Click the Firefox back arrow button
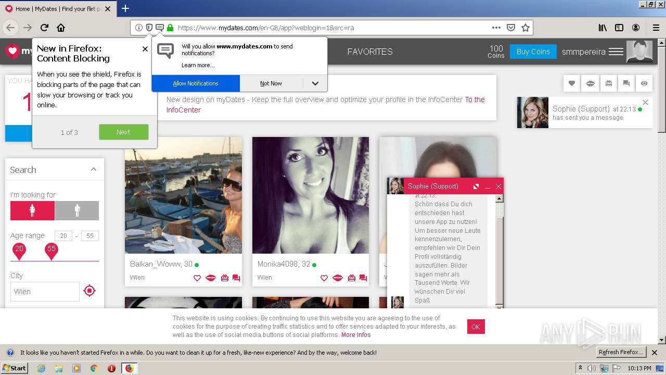666x375 pixels. [10, 28]
